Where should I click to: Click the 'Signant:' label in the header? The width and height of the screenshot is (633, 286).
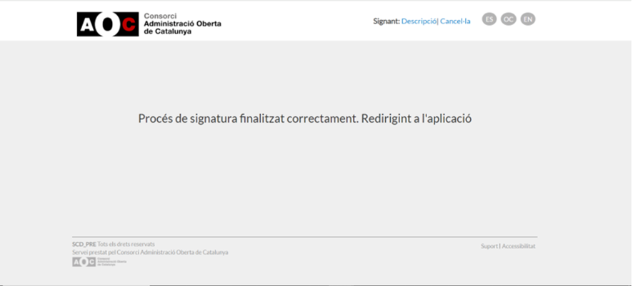click(x=387, y=21)
